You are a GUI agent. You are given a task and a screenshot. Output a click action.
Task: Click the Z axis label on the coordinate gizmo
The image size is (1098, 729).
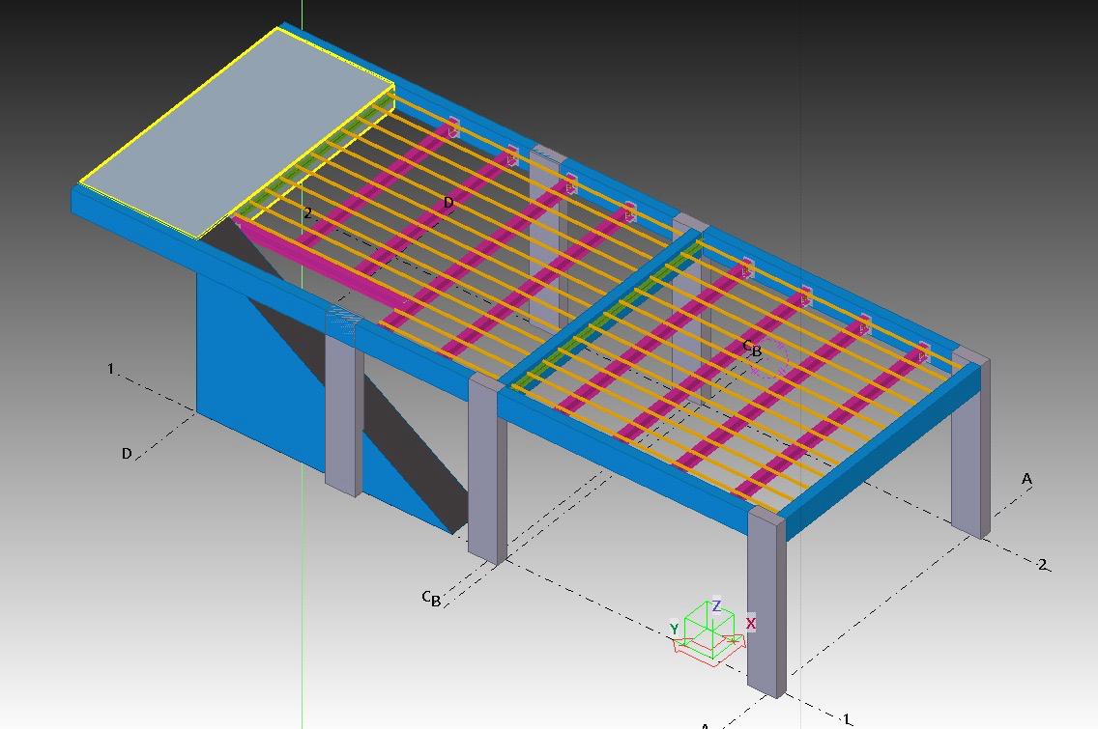716,606
